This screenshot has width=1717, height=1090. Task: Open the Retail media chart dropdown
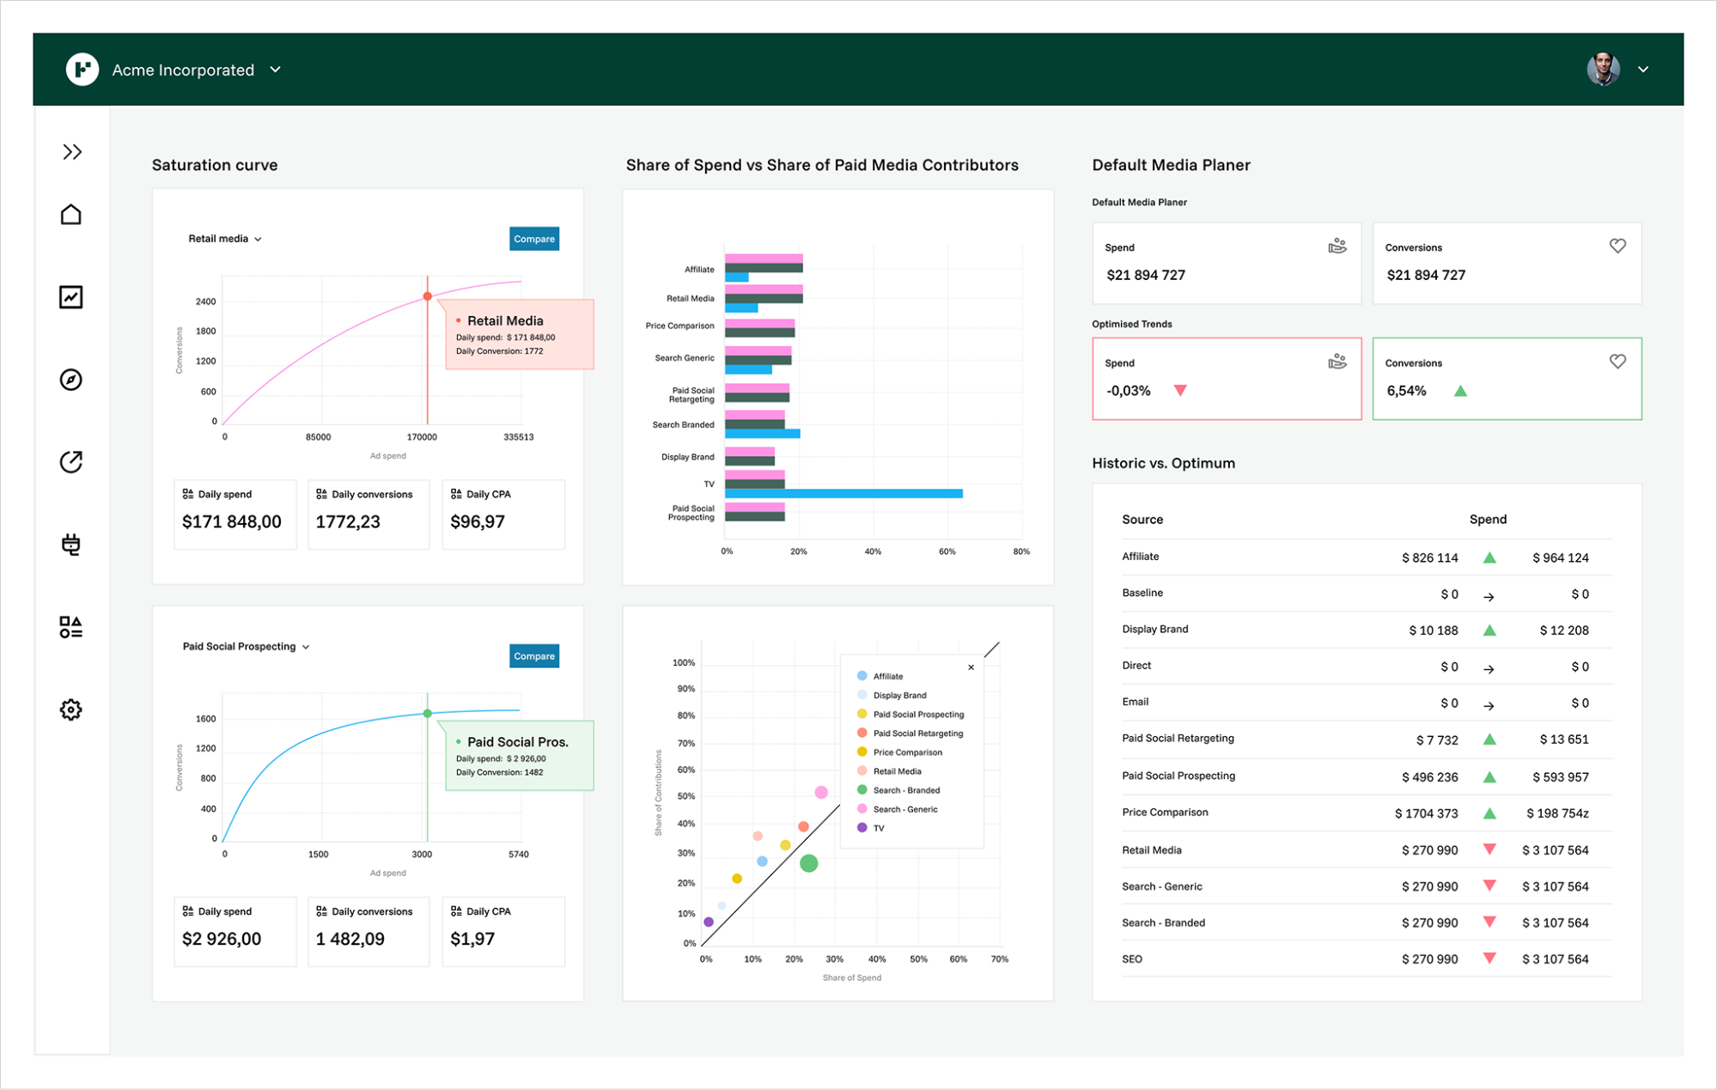224,239
